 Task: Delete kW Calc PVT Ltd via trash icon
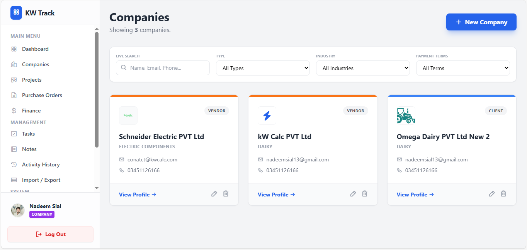click(364, 194)
